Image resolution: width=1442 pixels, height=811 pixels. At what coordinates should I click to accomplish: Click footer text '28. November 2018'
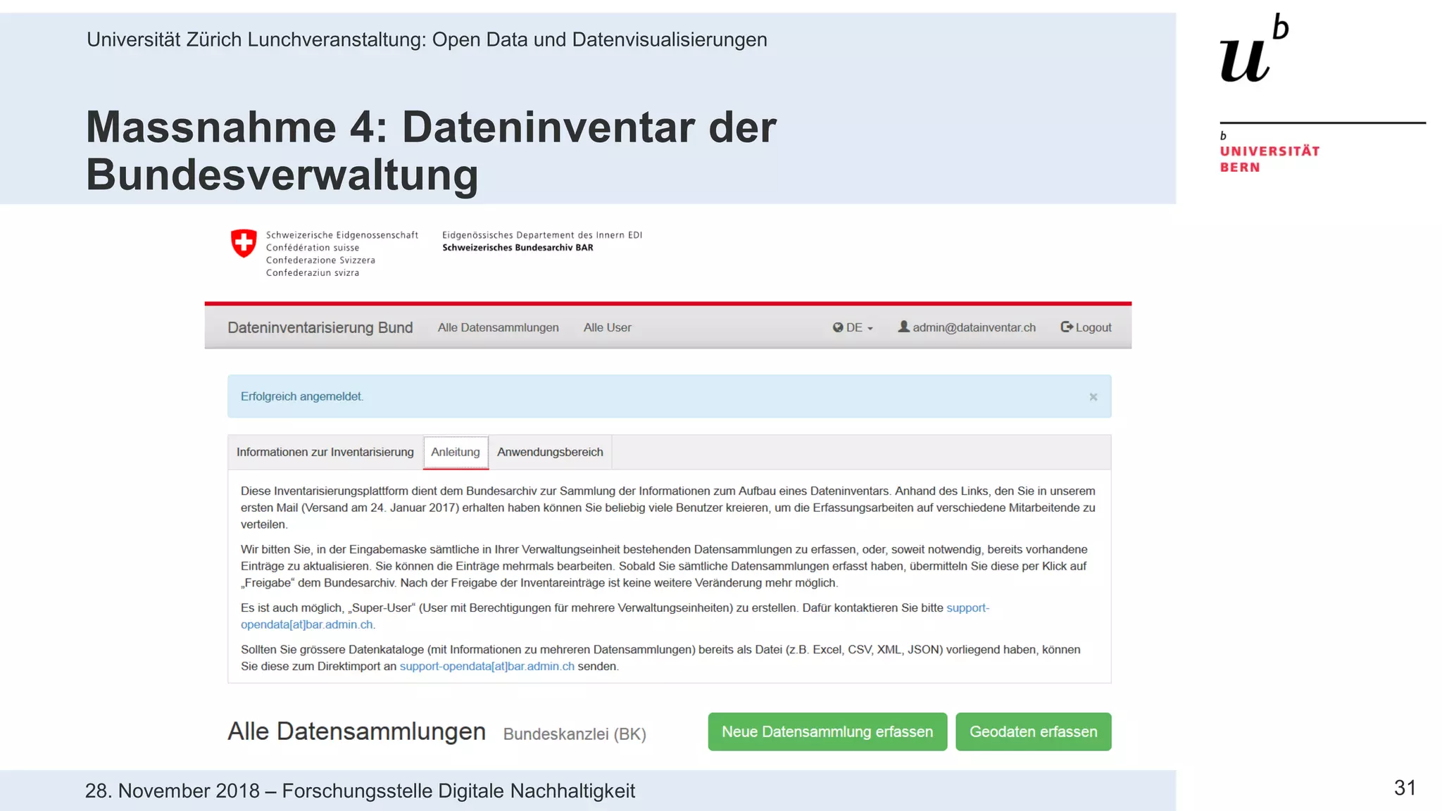click(x=173, y=791)
